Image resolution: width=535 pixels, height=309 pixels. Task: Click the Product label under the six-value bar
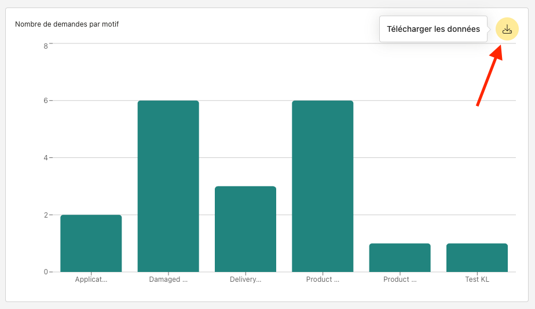pos(323,279)
